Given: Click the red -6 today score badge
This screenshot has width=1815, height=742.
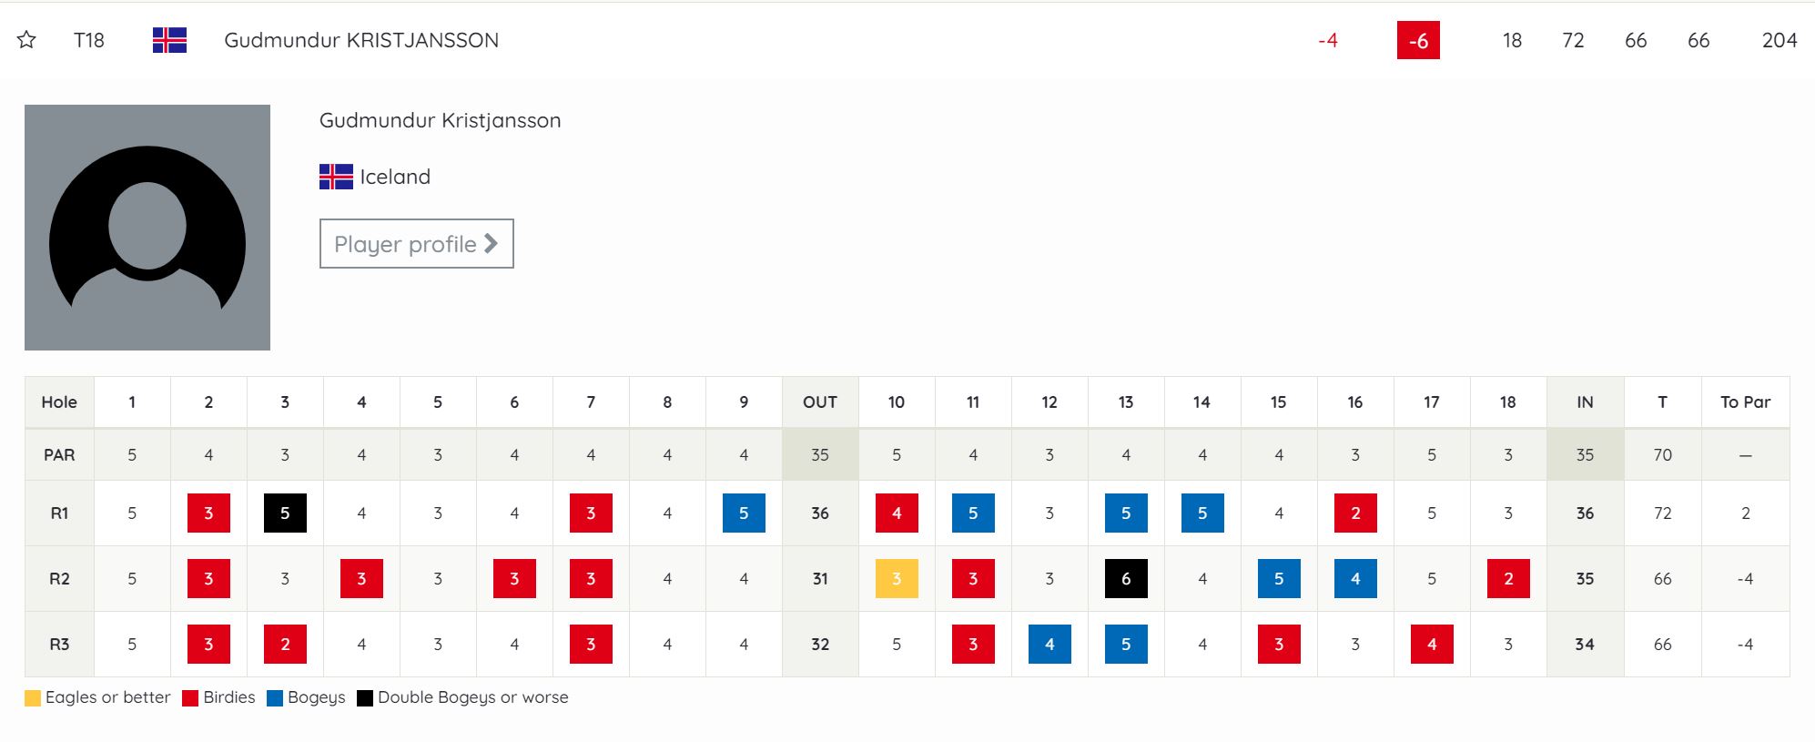Looking at the screenshot, I should pyautogui.click(x=1418, y=41).
